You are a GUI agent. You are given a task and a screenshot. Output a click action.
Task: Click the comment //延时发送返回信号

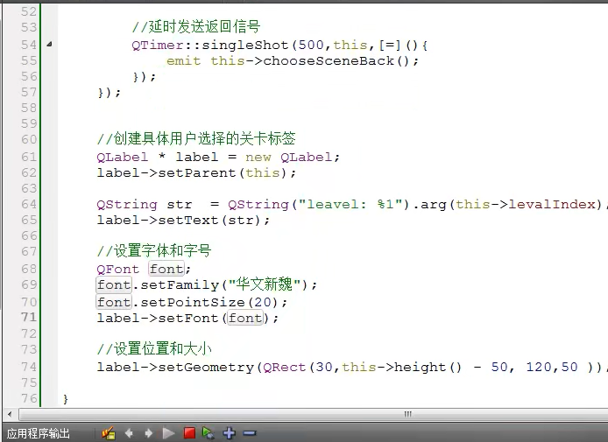click(x=196, y=27)
